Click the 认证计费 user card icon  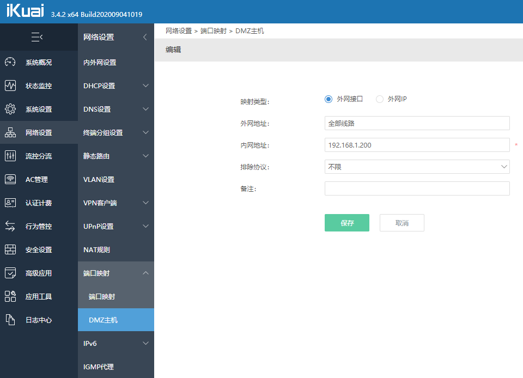(10, 203)
